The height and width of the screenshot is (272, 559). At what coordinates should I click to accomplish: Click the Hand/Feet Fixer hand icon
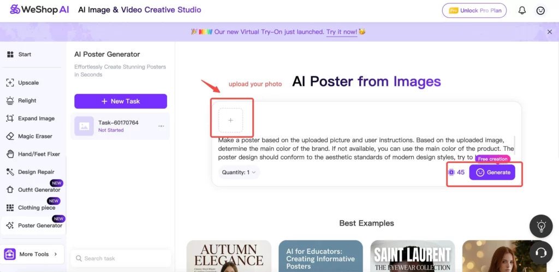click(x=10, y=154)
